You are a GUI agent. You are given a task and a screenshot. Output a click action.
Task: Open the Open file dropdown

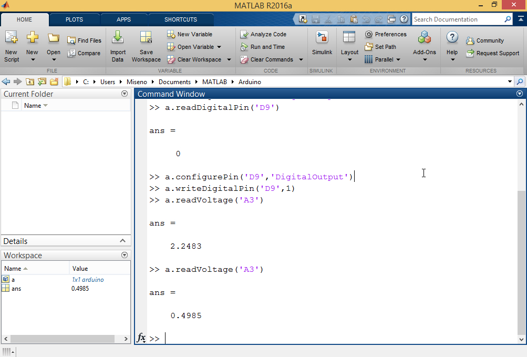pos(54,46)
